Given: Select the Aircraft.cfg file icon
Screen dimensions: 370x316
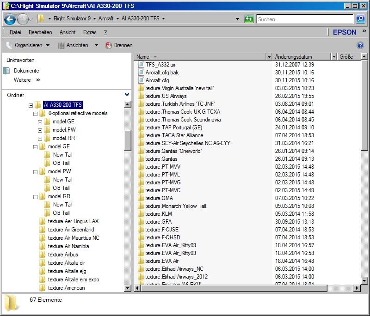Looking at the screenshot, I should tap(141, 80).
